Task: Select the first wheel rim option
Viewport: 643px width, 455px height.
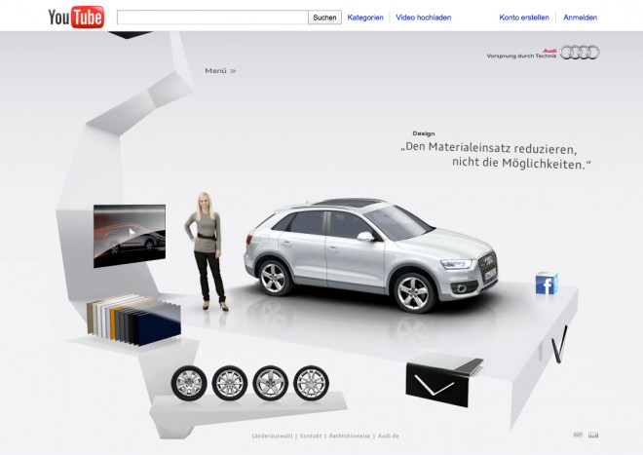Action: [x=189, y=383]
